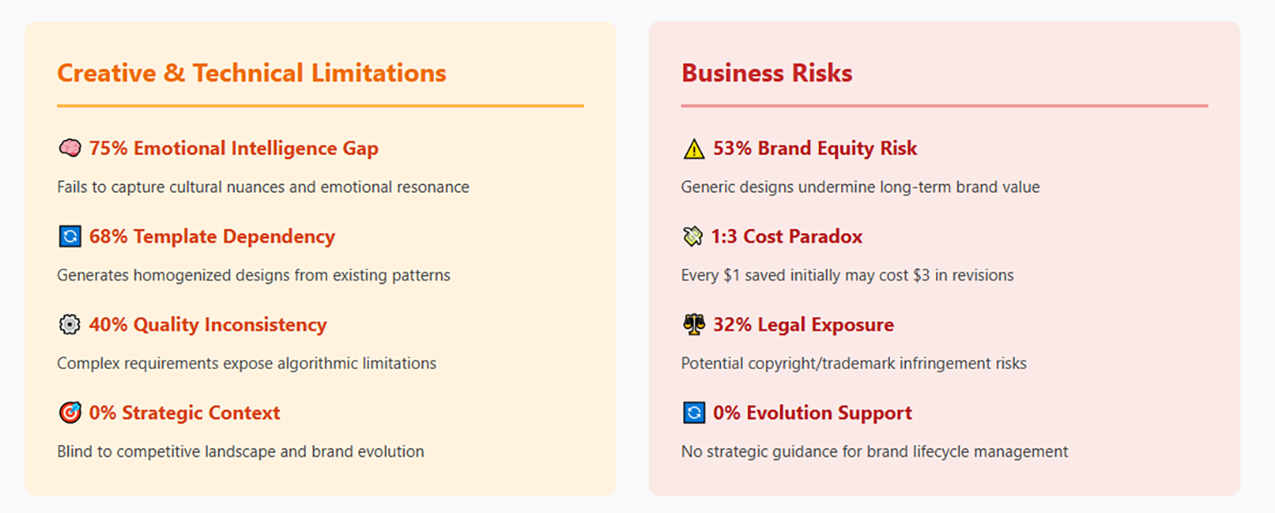Click the refresh icon beside Evolution Support
Screen dimensions: 1275x513
[x=694, y=413]
